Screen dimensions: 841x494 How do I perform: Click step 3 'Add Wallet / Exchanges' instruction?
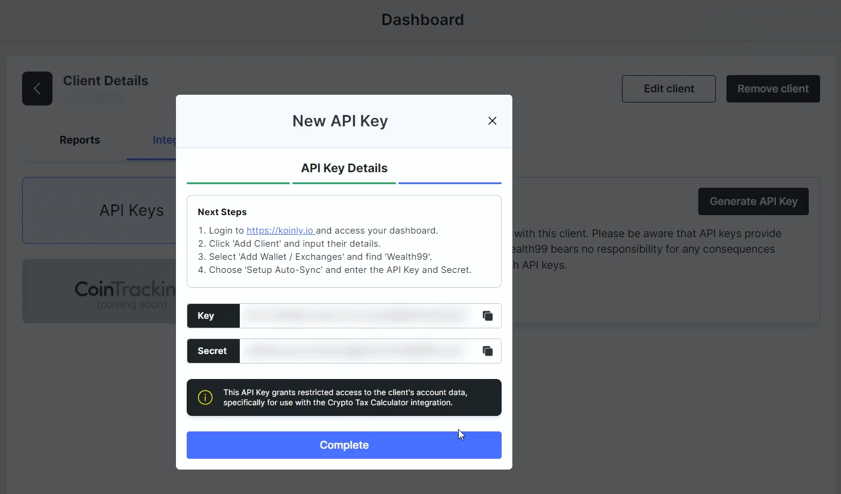click(314, 257)
